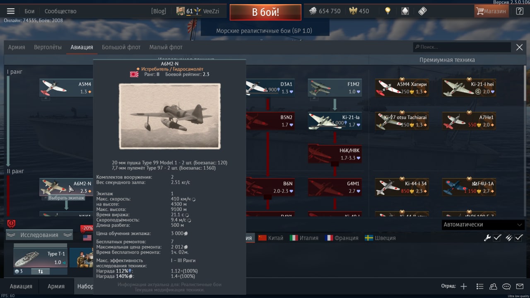The width and height of the screenshot is (530, 298).
Task: Expand the Исследования panel chevron on right
Action: pos(67,235)
